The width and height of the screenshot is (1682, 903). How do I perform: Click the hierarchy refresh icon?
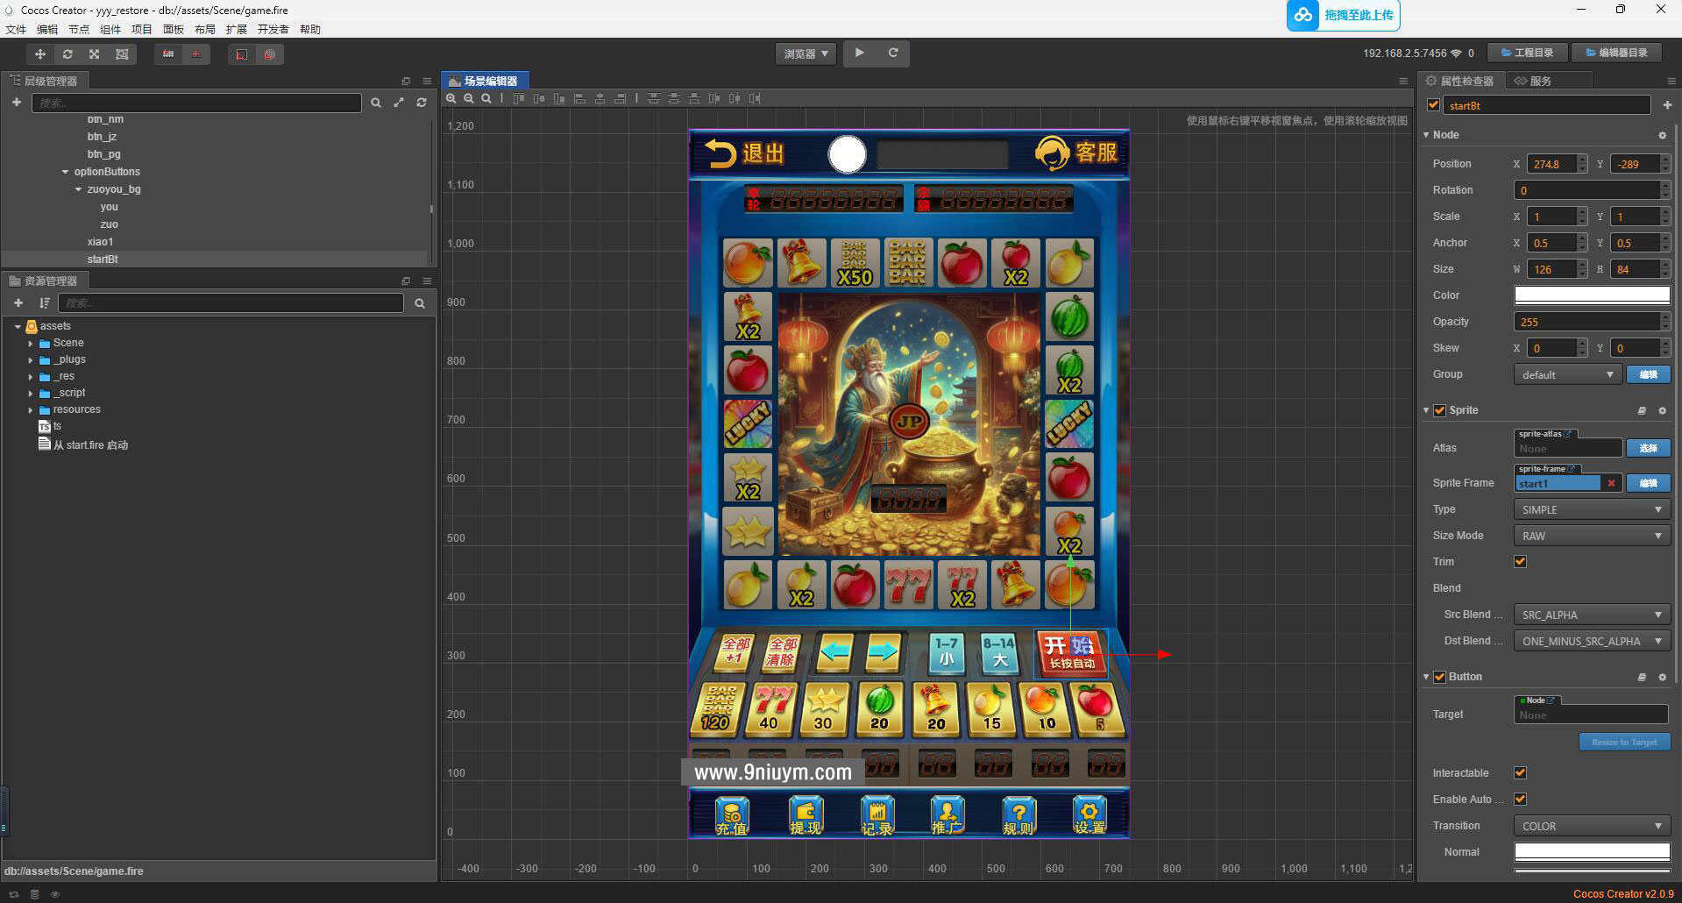point(422,103)
